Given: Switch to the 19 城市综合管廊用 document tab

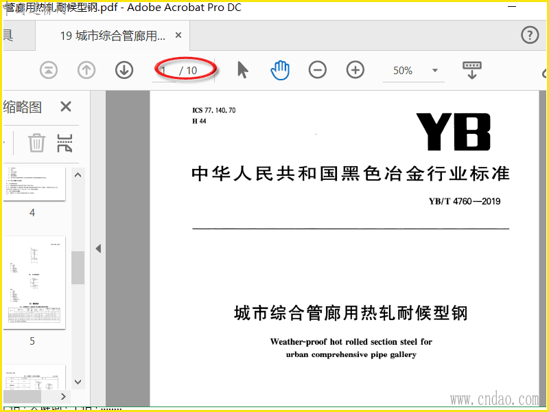Looking at the screenshot, I should [x=113, y=36].
